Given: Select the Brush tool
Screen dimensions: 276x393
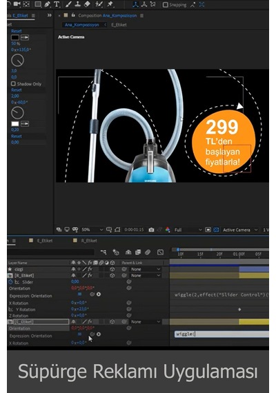Looking at the screenshot, I should (x=69, y=4).
